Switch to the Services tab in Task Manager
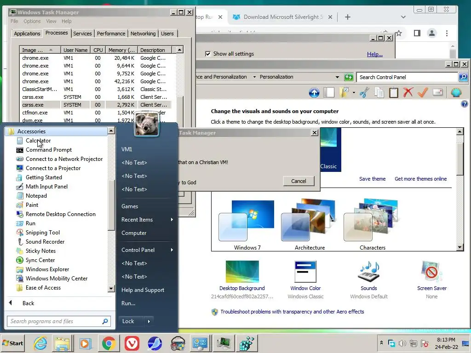 (82, 33)
